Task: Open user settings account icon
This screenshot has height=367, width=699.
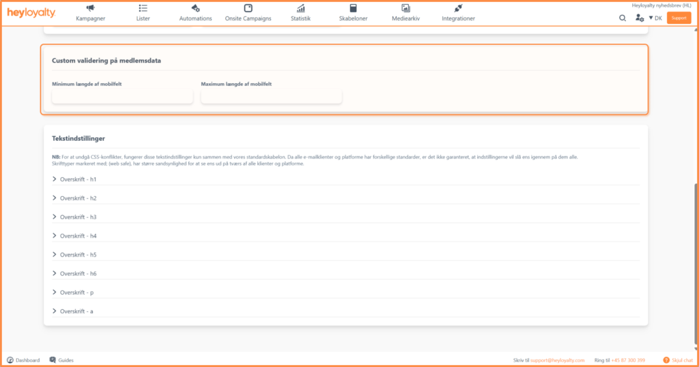Action: click(x=639, y=18)
